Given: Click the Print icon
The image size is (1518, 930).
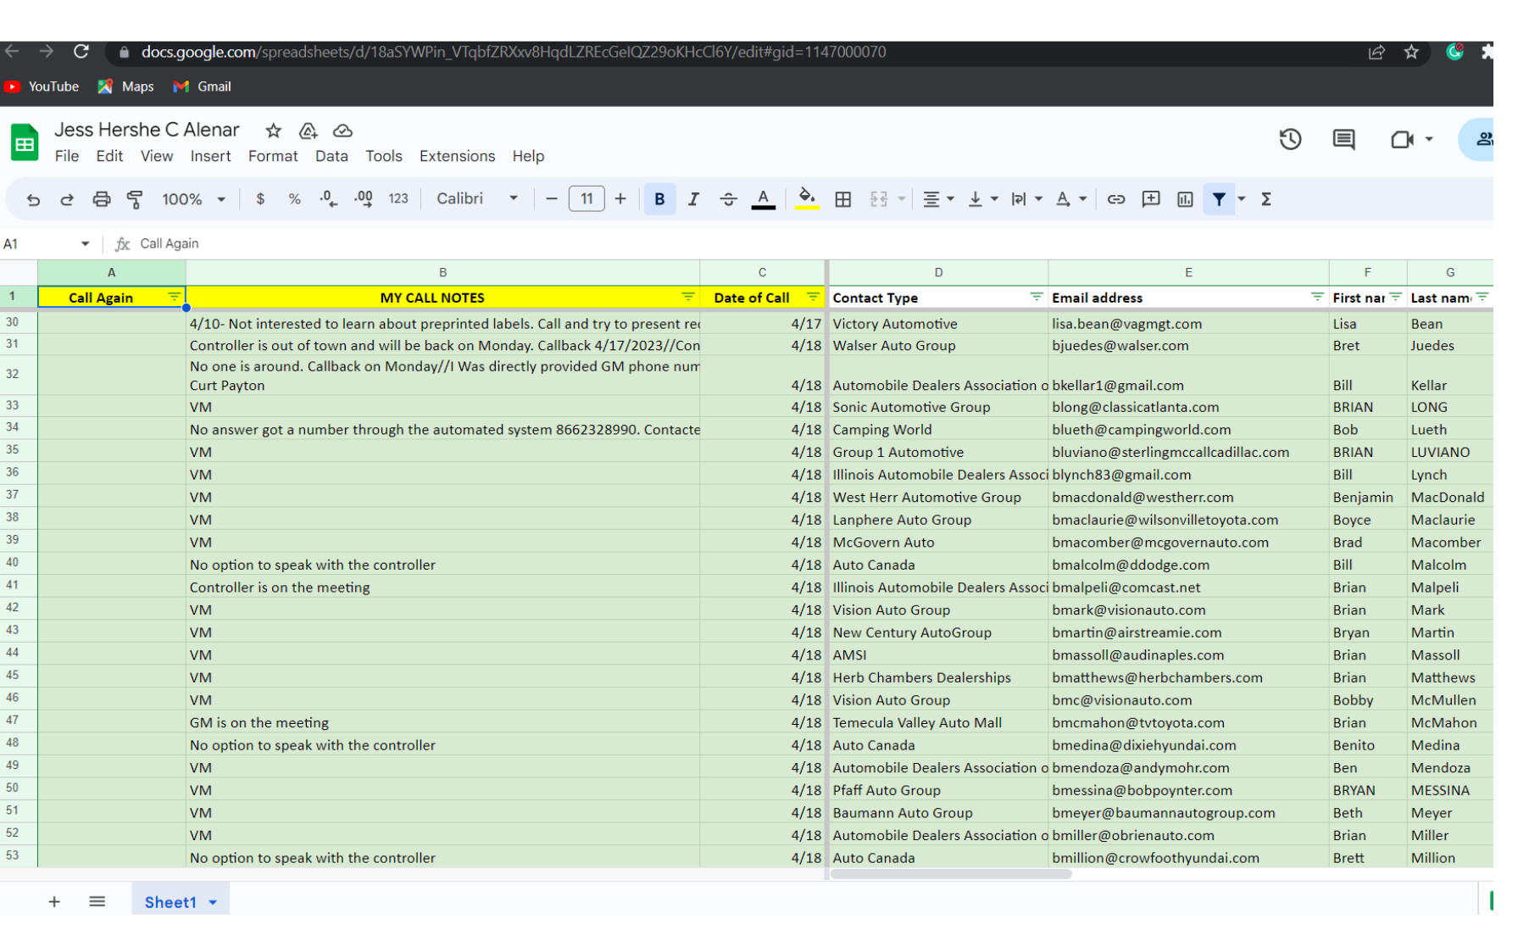Looking at the screenshot, I should [x=102, y=199].
